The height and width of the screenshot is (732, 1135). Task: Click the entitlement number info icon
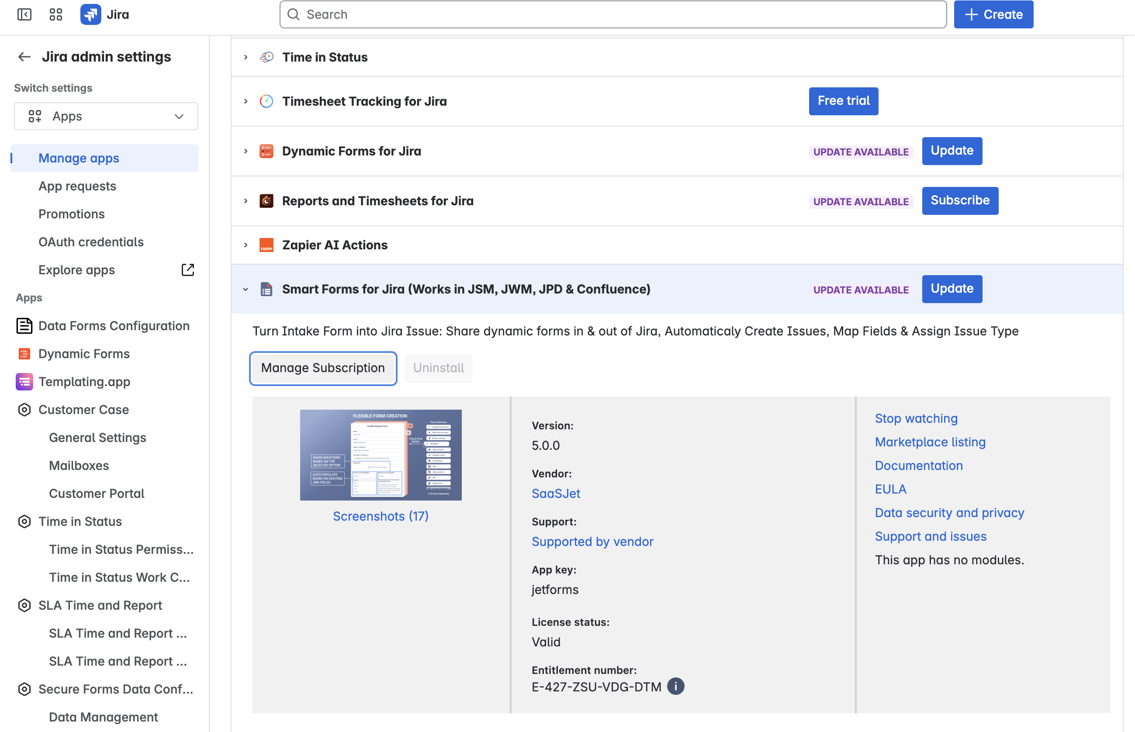pyautogui.click(x=675, y=687)
